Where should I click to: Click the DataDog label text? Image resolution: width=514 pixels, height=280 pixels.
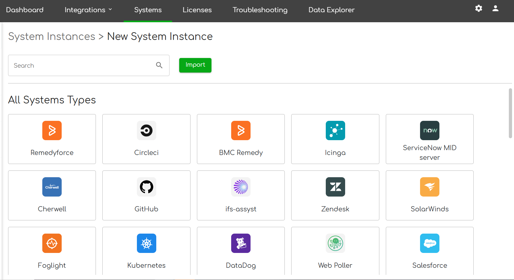click(x=241, y=266)
